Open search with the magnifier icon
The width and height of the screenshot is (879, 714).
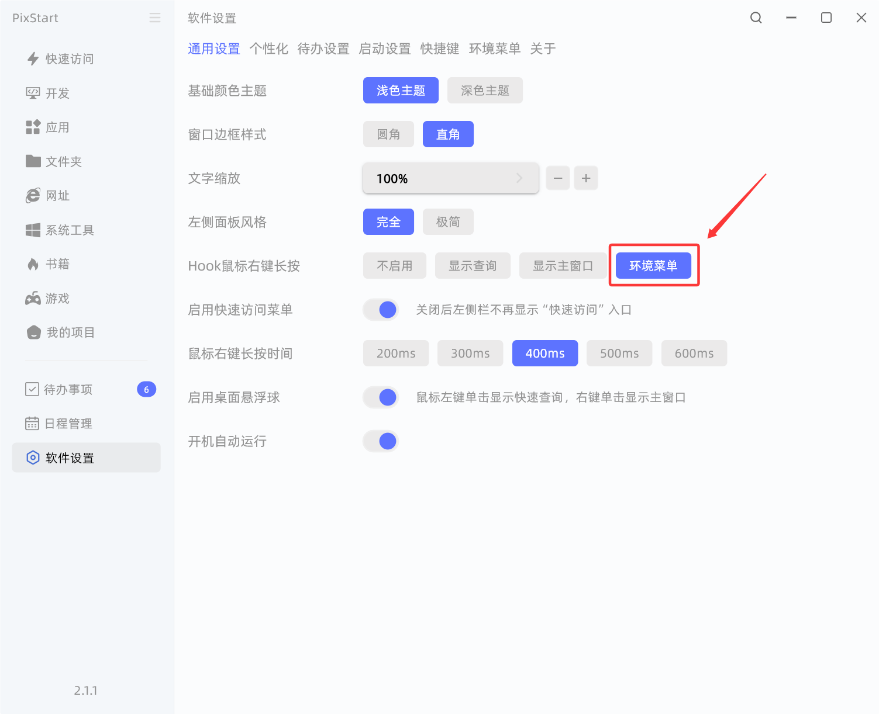pyautogui.click(x=756, y=18)
